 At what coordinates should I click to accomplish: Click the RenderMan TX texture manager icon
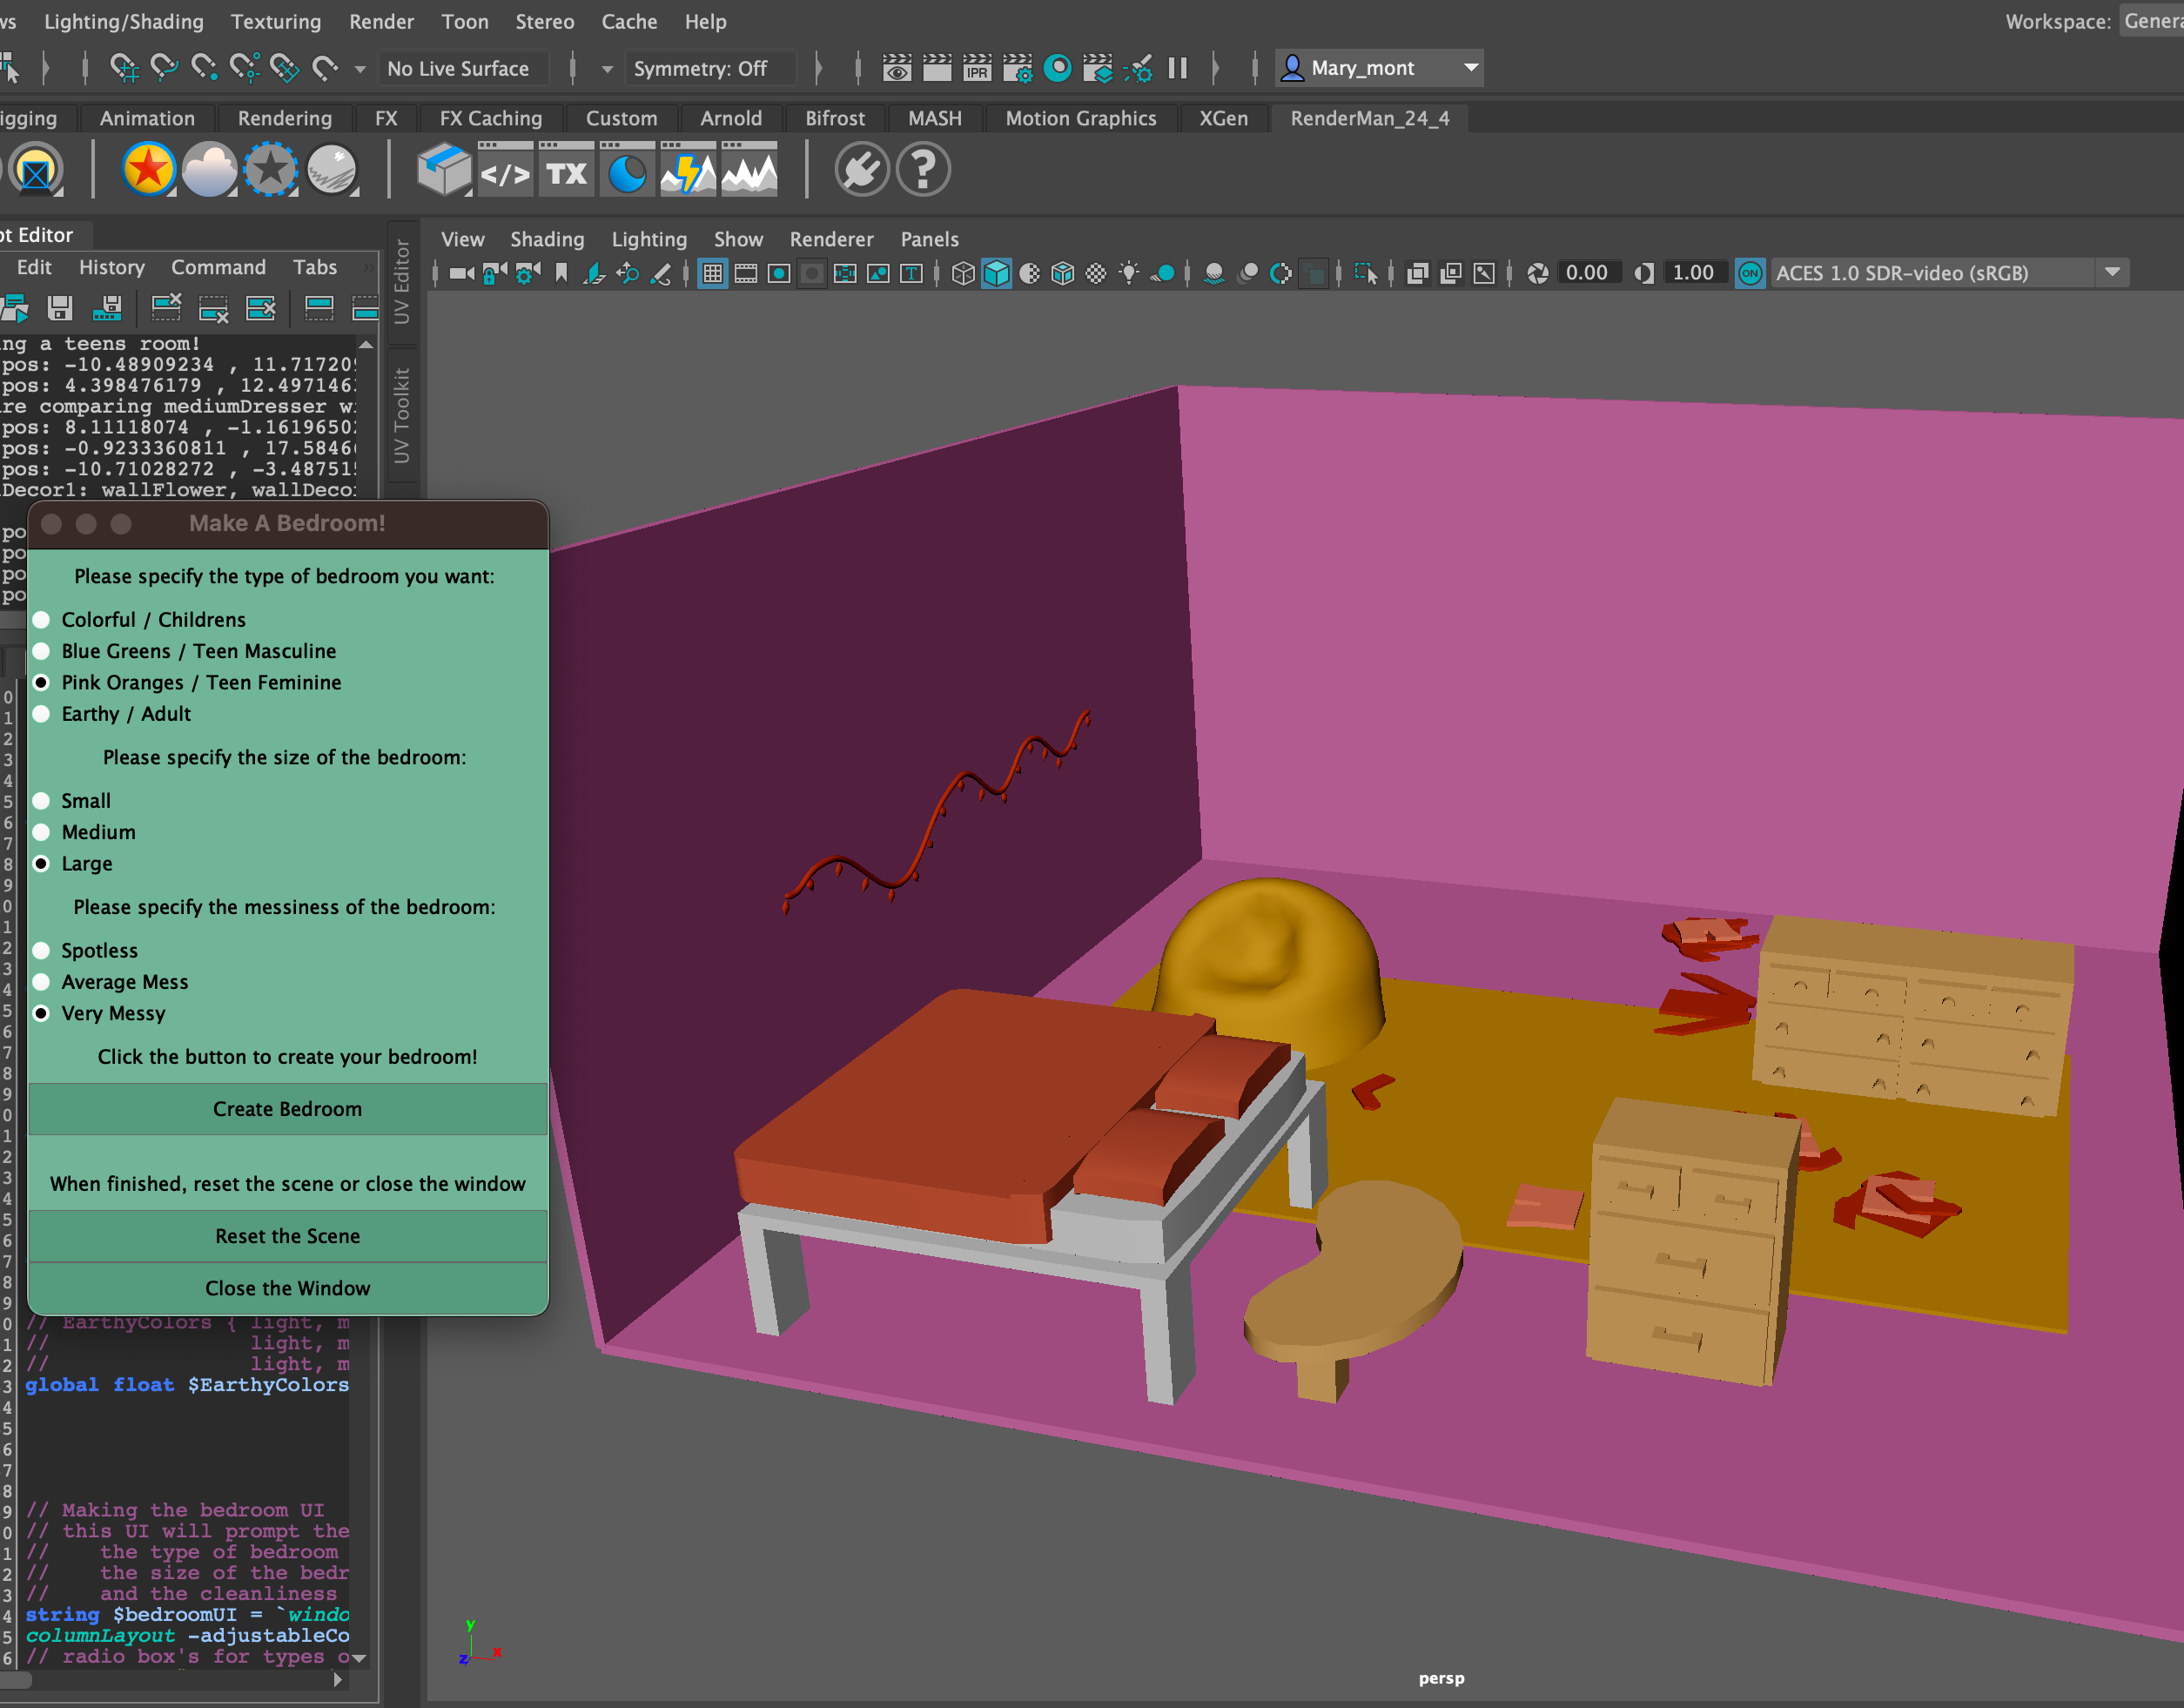pyautogui.click(x=566, y=172)
